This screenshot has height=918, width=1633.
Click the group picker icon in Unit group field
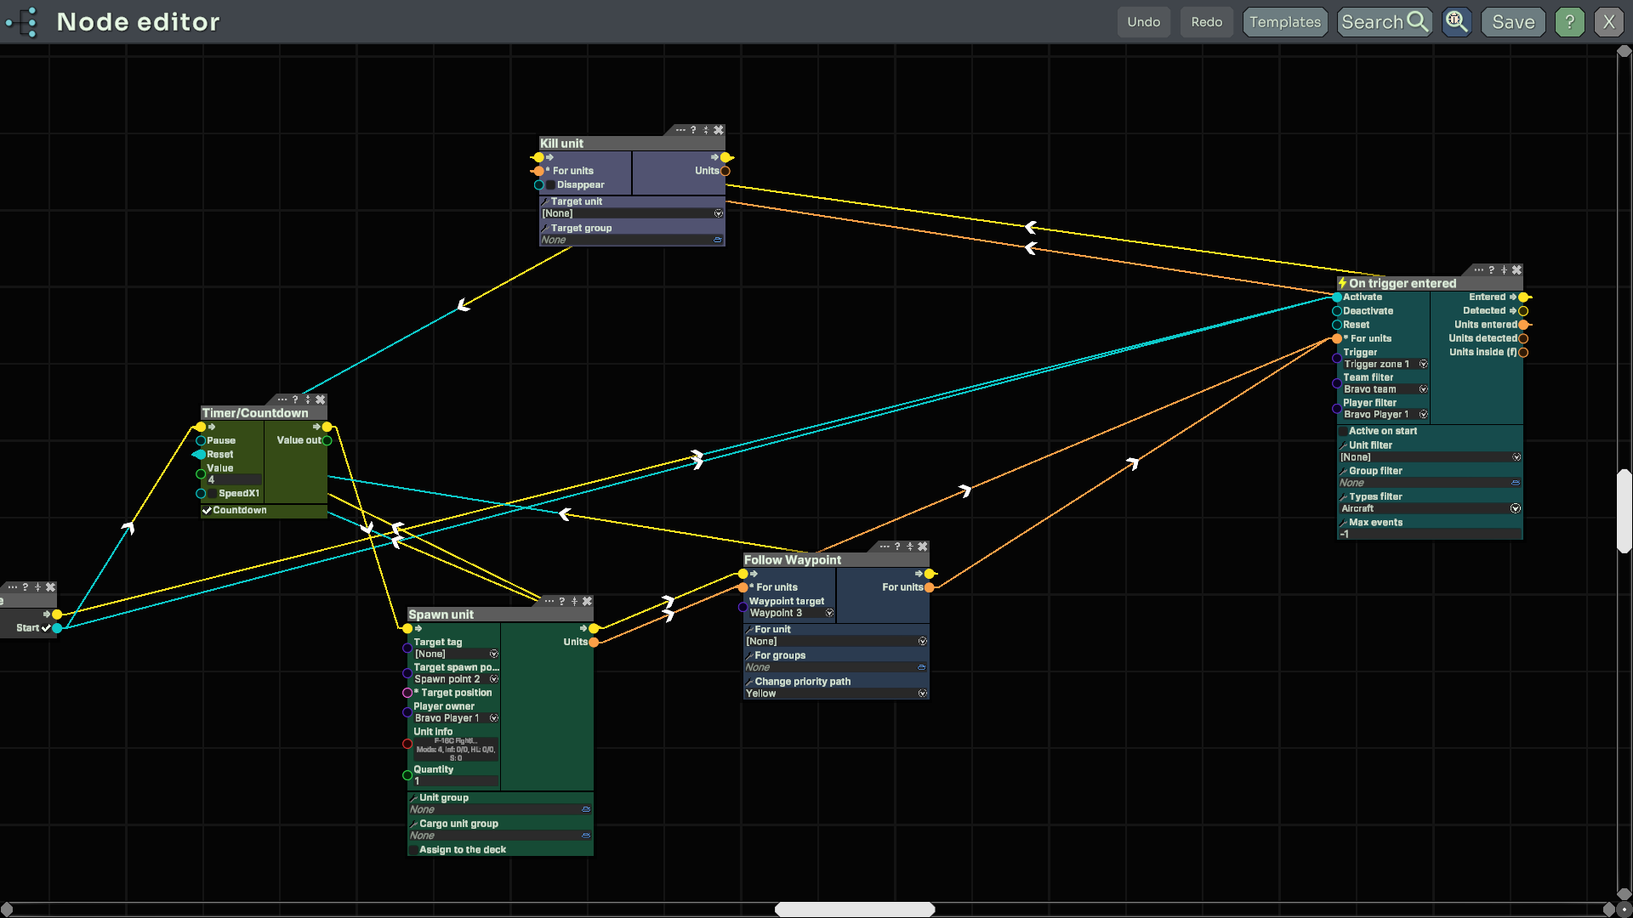[x=586, y=810]
